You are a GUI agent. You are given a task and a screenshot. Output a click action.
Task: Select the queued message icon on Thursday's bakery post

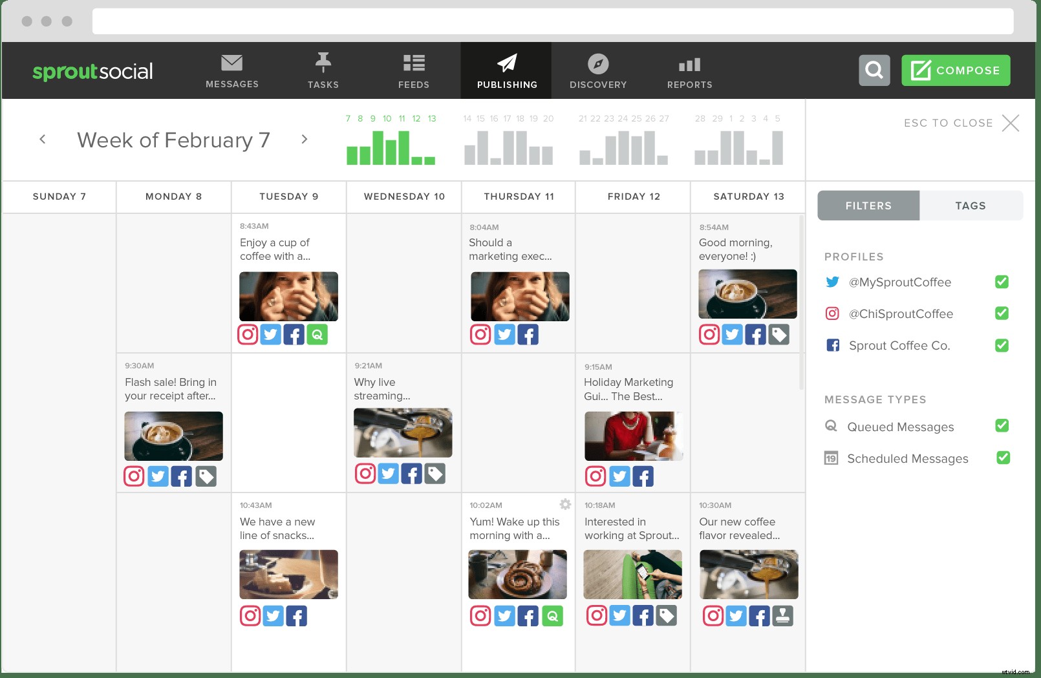552,615
